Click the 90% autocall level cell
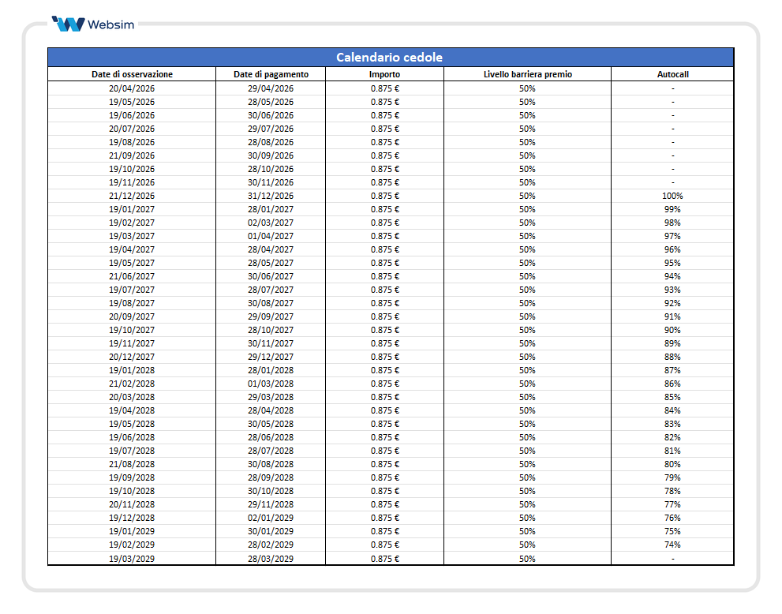782x614 pixels. (x=672, y=330)
